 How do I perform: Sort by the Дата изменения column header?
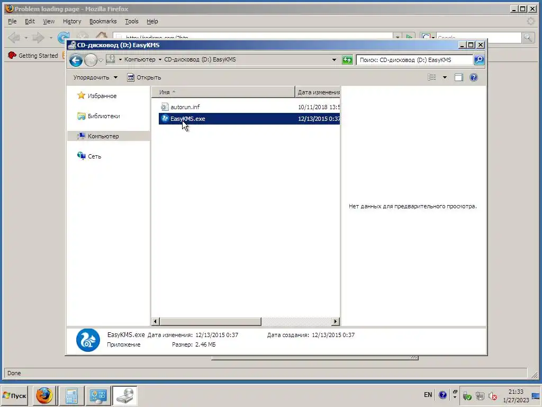[x=318, y=92]
